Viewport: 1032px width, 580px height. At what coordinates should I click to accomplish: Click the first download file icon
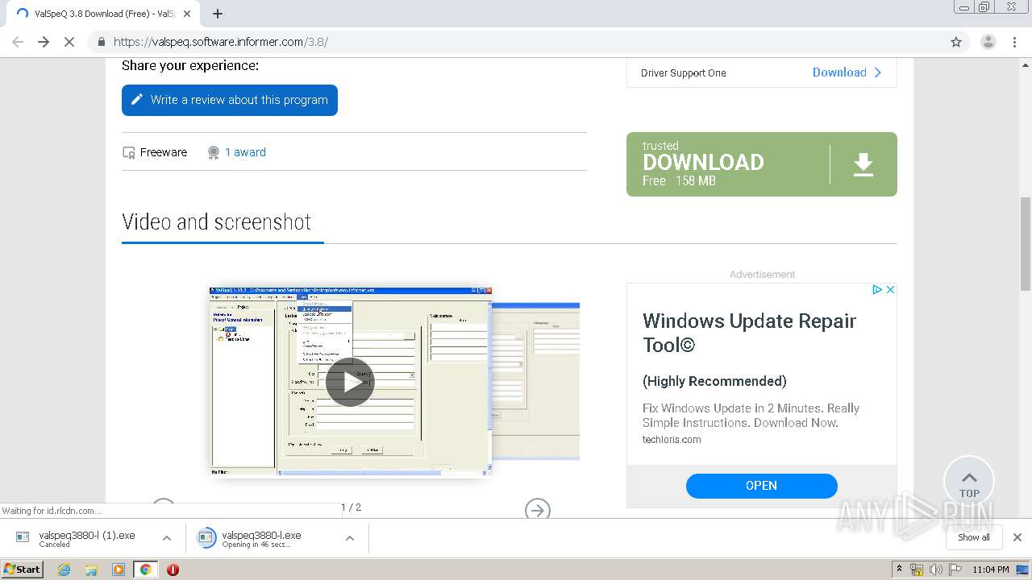pos(23,537)
